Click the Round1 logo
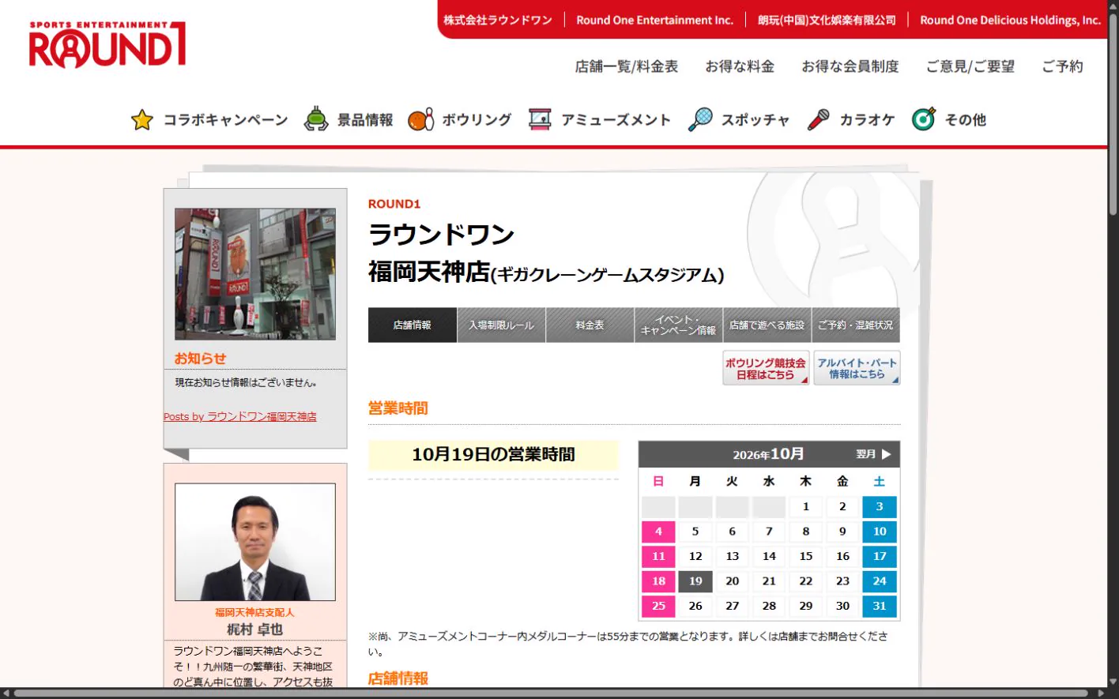1119x699 pixels. point(107,45)
